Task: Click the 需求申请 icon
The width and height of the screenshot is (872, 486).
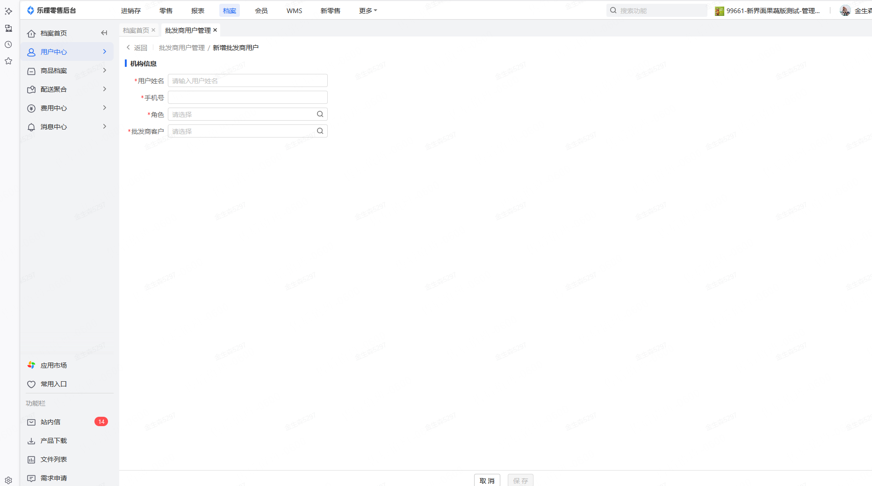Action: click(31, 478)
